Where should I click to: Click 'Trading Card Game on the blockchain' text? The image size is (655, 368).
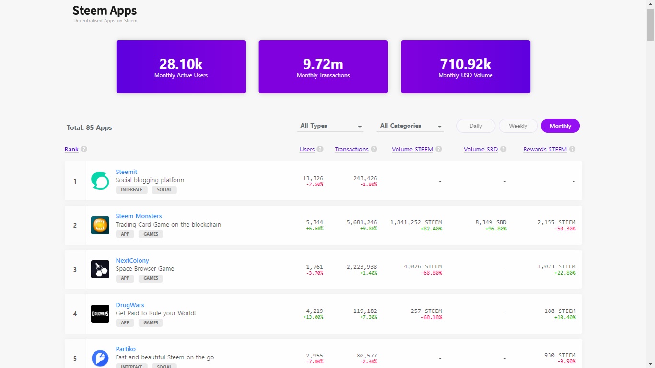(168, 225)
